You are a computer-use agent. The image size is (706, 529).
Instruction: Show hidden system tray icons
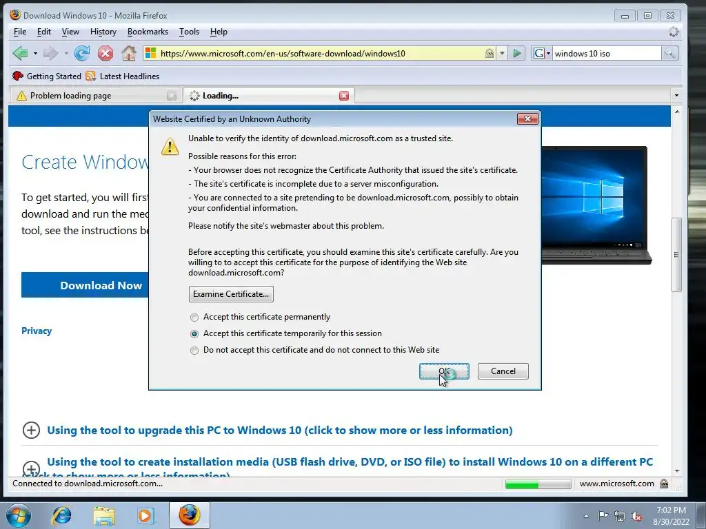586,516
